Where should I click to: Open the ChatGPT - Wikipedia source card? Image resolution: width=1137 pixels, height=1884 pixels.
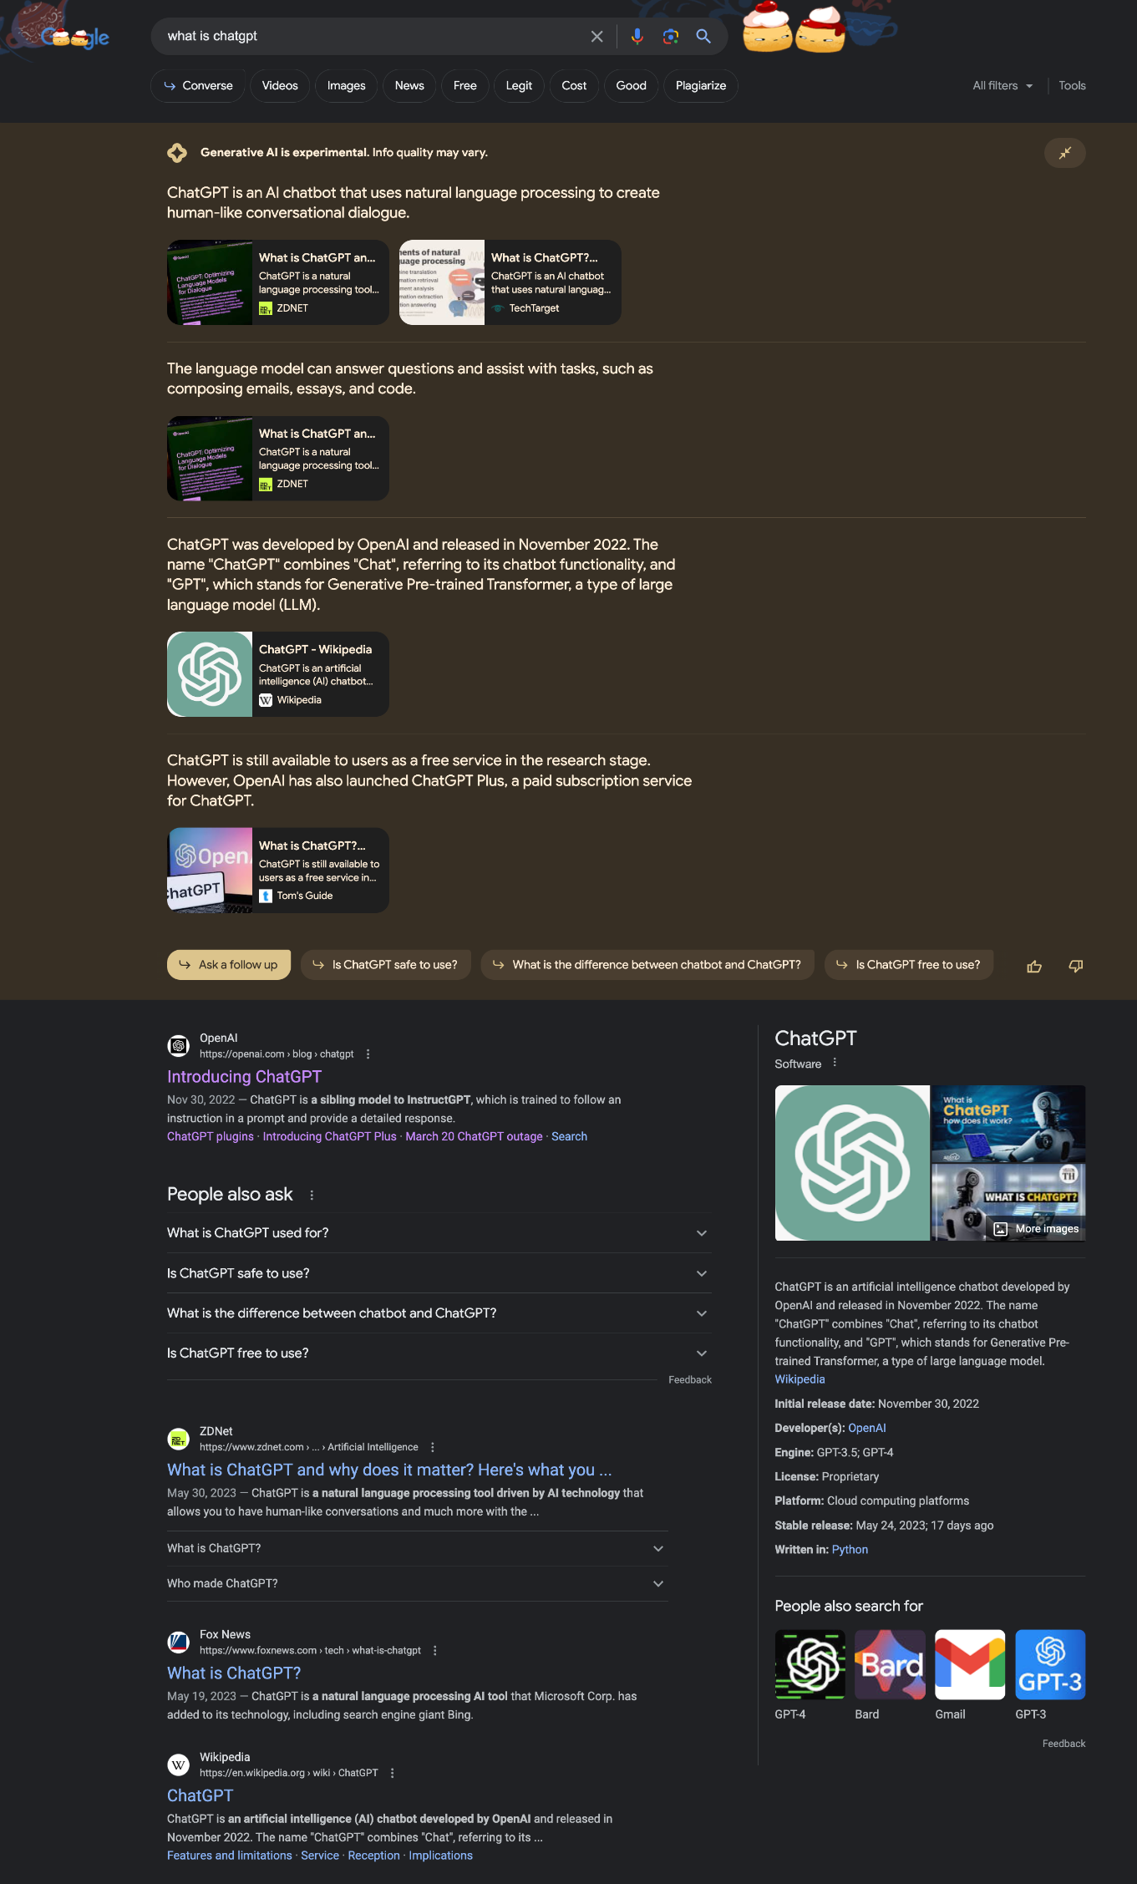tap(278, 674)
